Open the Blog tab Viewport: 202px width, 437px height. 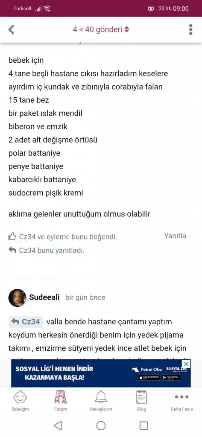coord(141,401)
